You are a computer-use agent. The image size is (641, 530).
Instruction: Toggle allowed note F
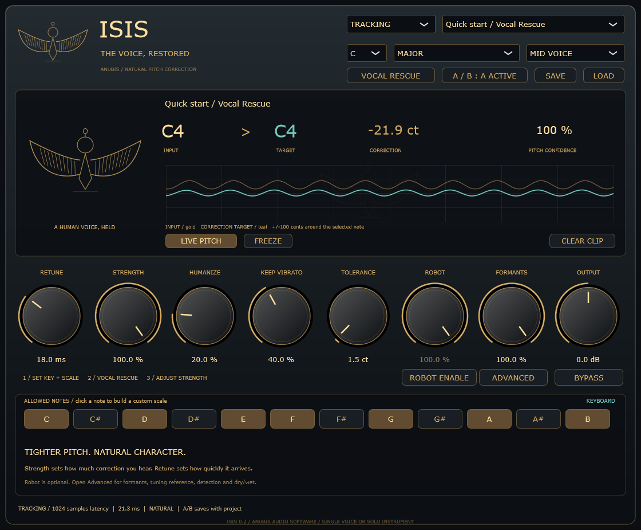(x=292, y=419)
